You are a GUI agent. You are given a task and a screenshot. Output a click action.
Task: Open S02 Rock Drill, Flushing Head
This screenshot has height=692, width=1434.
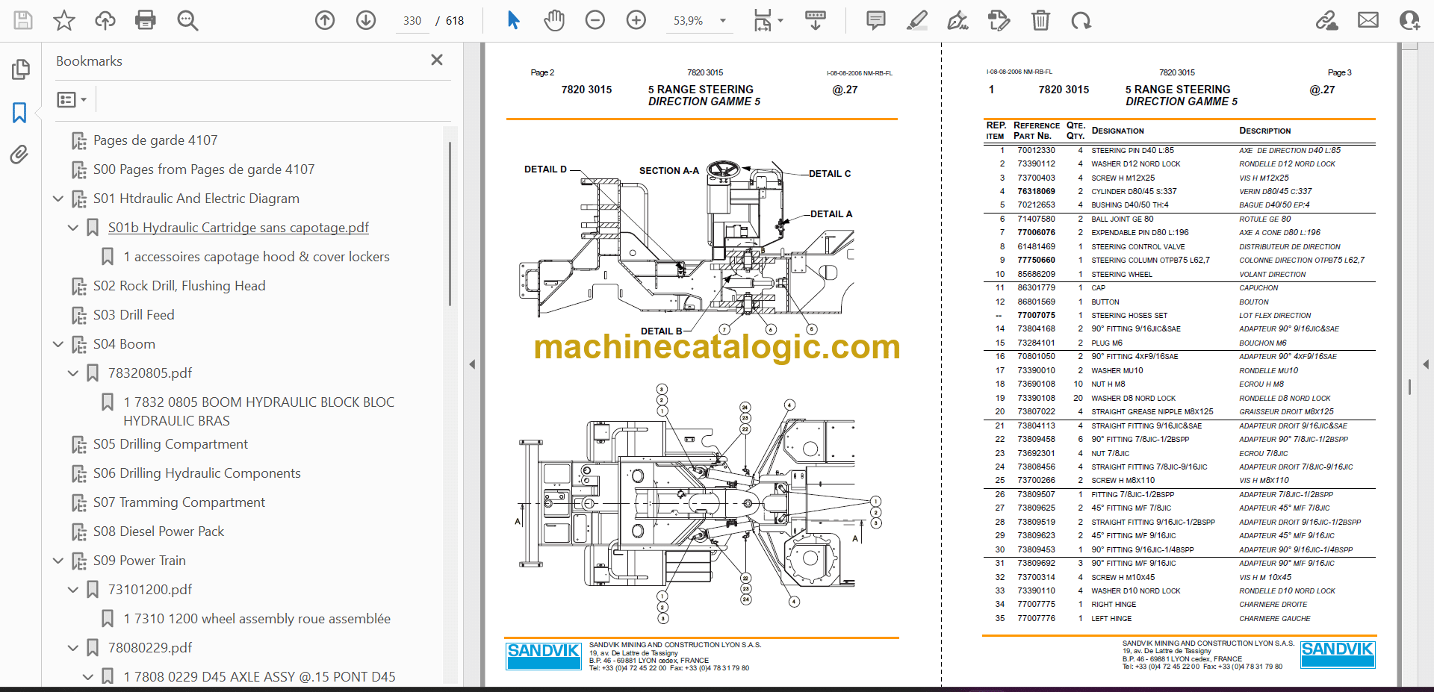(x=179, y=286)
